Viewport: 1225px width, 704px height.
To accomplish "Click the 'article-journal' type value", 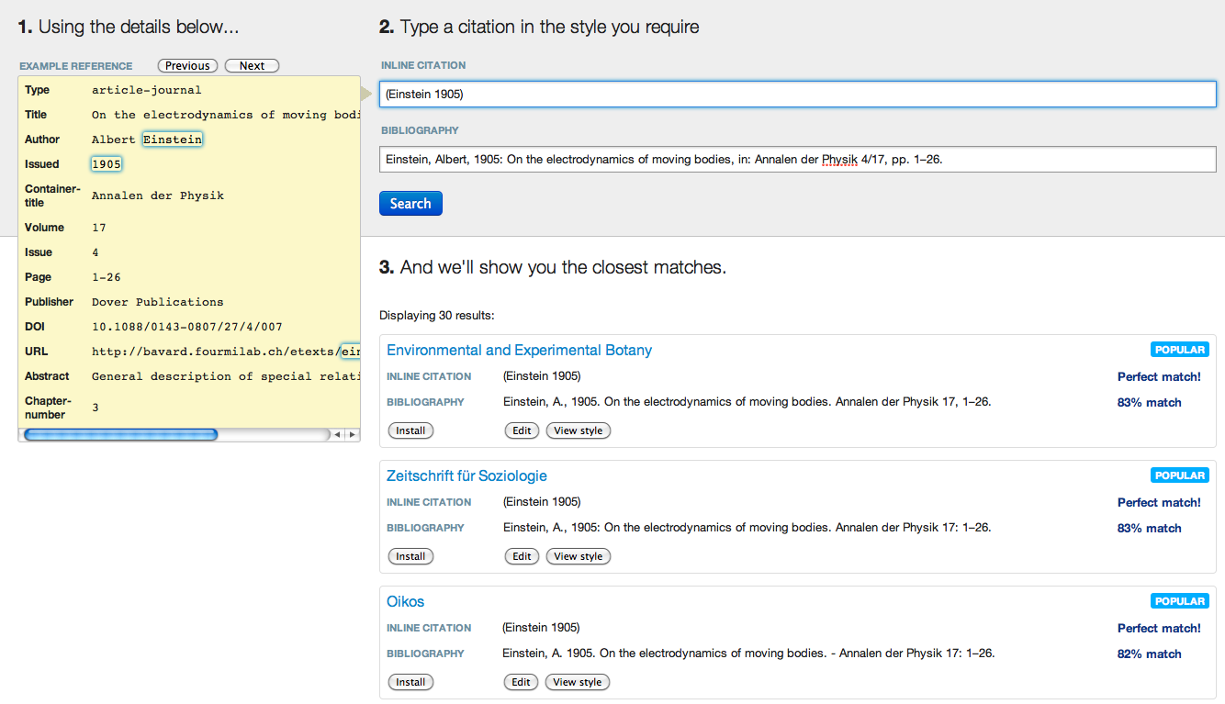I will (147, 90).
